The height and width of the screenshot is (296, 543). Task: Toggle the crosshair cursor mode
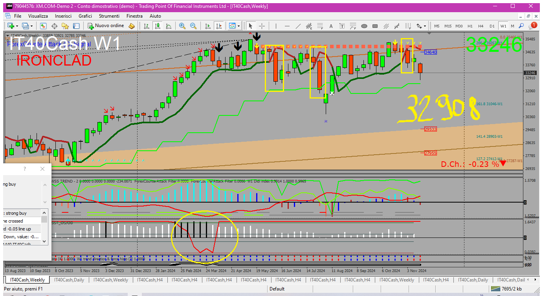(262, 26)
